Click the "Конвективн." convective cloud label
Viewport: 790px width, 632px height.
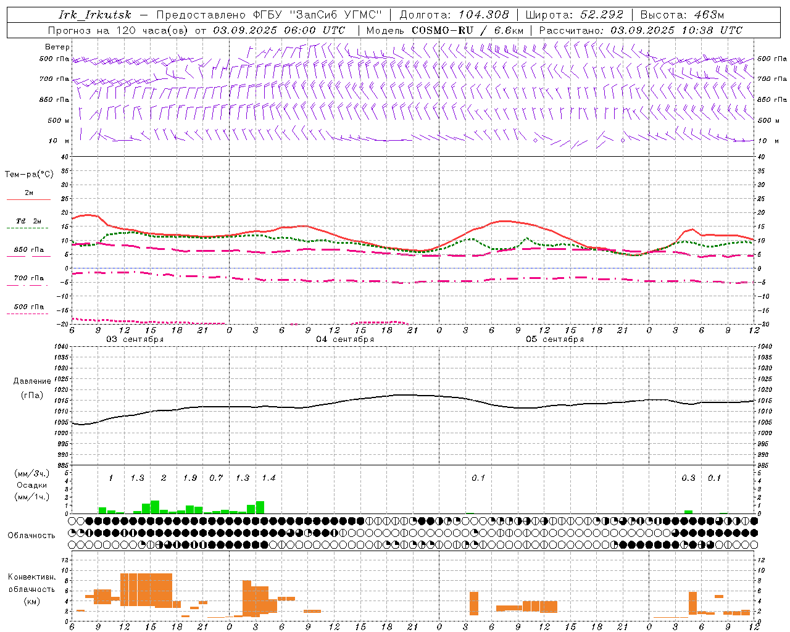32,578
